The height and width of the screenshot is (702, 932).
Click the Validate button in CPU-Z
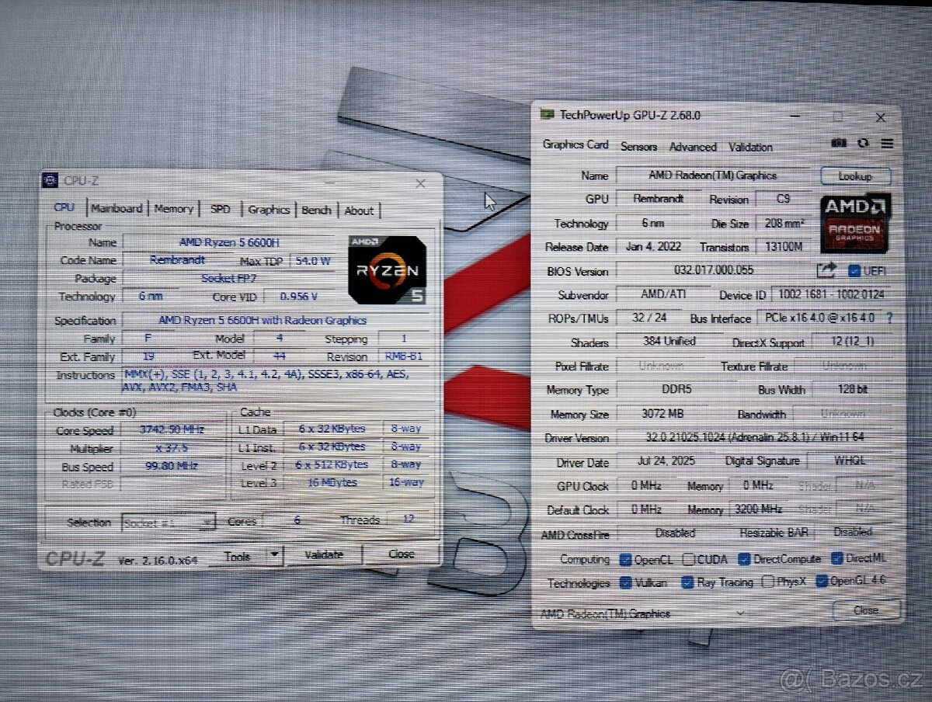[x=324, y=554]
